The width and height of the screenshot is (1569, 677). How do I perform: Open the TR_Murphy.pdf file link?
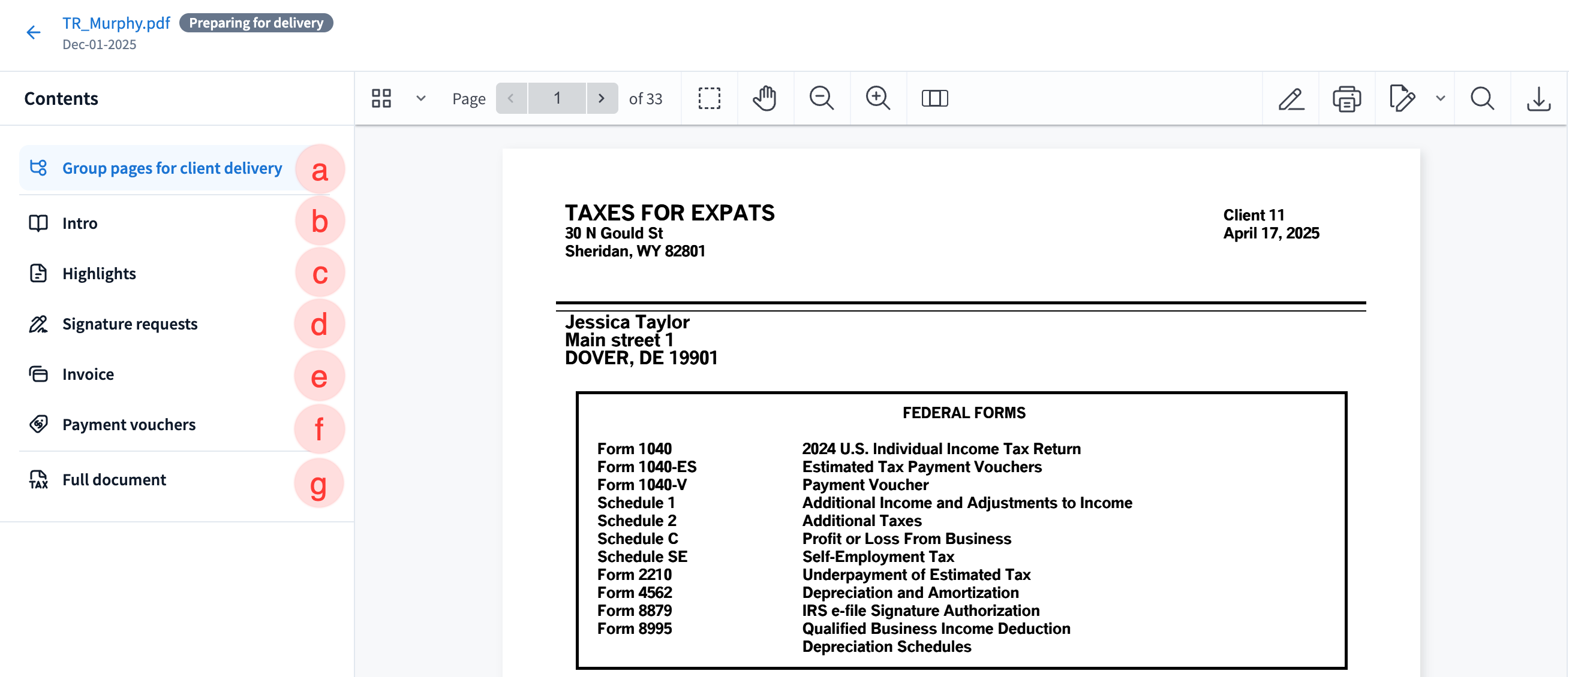[116, 23]
